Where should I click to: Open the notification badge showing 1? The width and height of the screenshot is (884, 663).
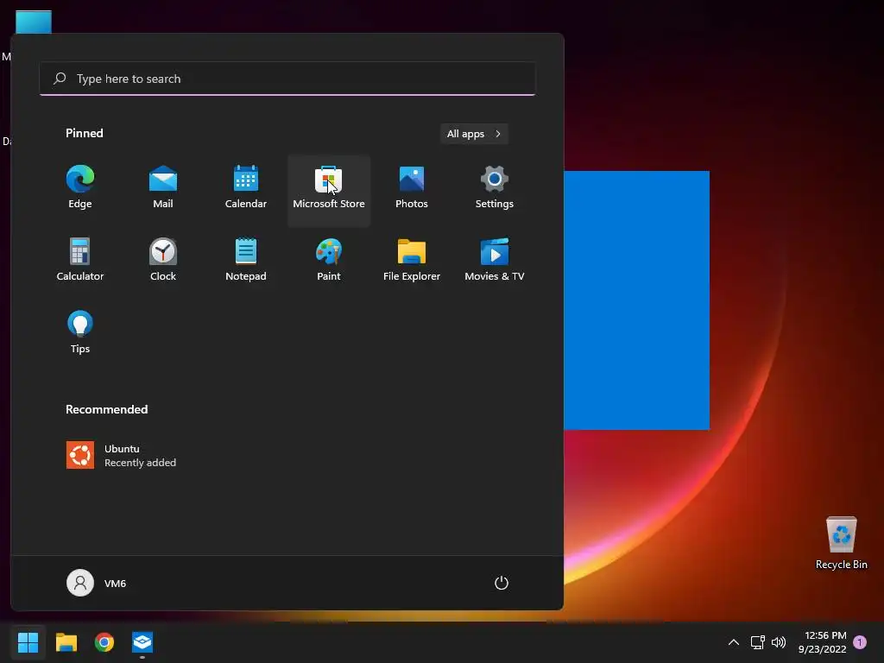[860, 642]
